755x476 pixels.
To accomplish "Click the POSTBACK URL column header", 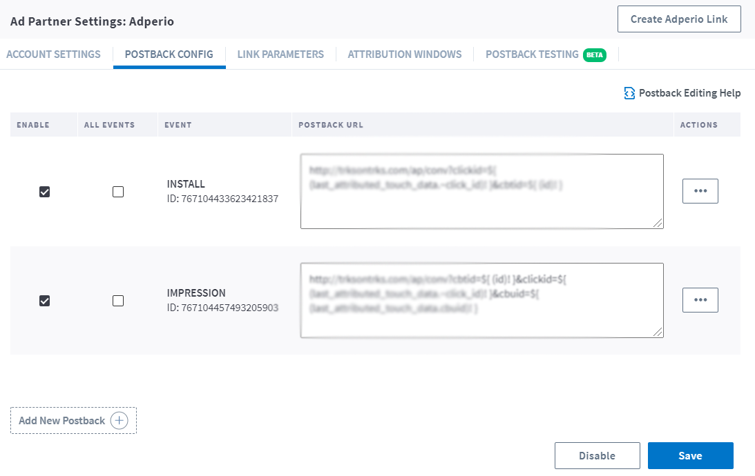I will pos(331,125).
